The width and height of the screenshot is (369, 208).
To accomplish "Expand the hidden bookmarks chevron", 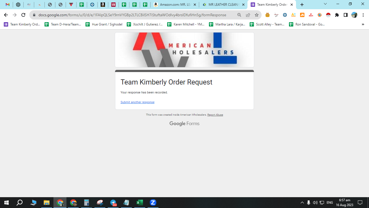I will click(x=363, y=24).
